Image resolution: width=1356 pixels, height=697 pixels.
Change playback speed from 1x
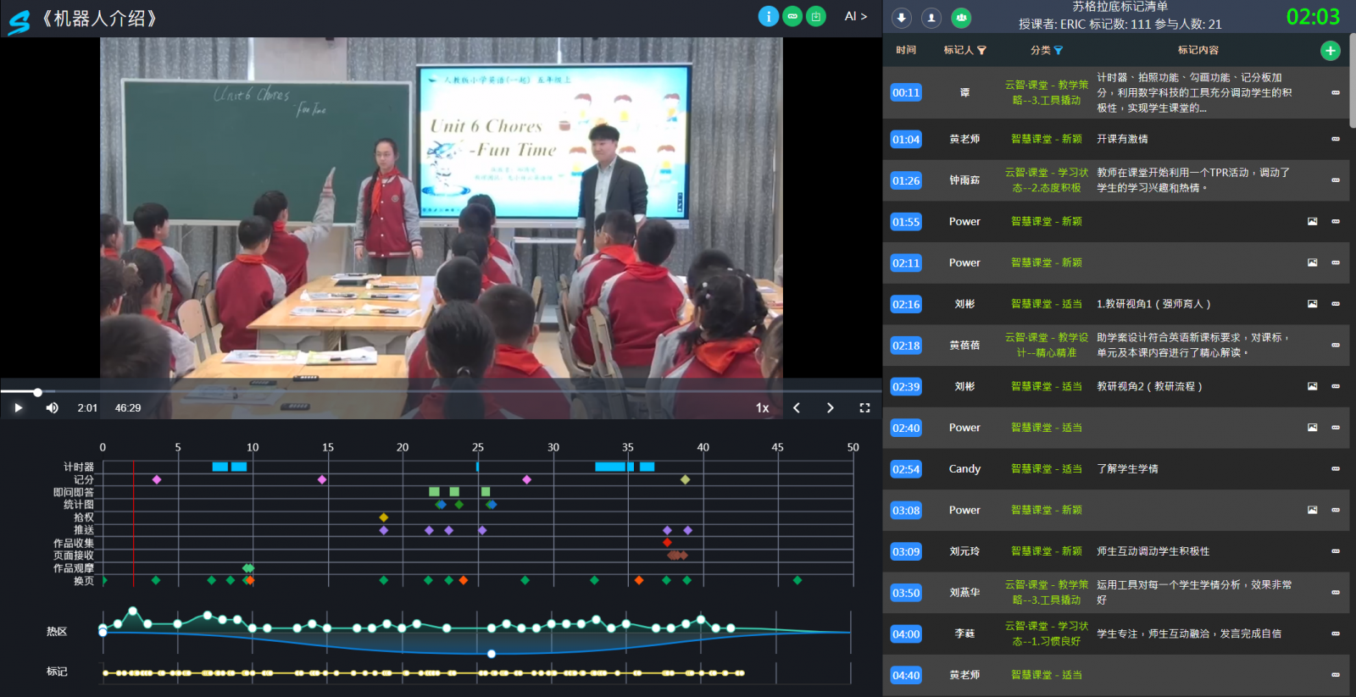pyautogui.click(x=762, y=408)
